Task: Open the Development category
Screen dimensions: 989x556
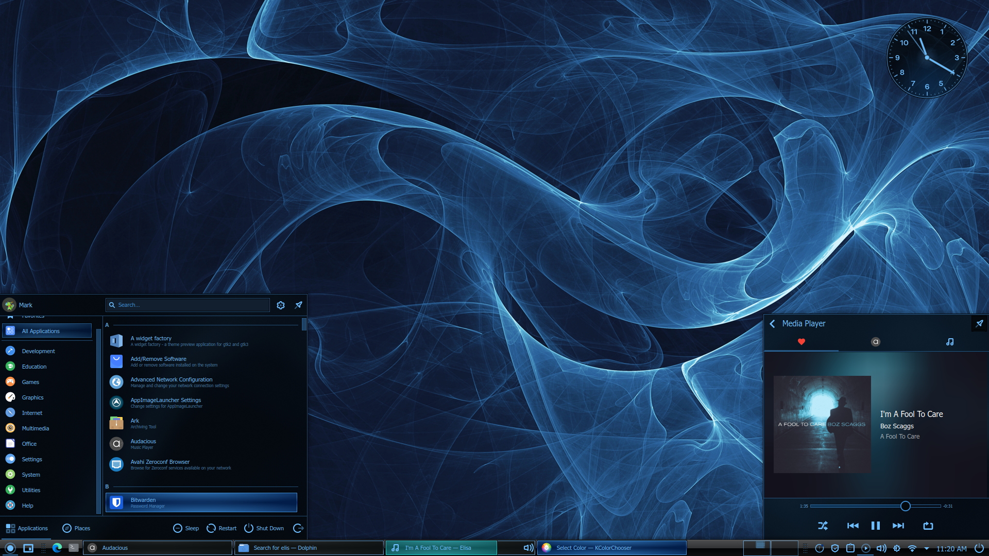Action: 47,351
